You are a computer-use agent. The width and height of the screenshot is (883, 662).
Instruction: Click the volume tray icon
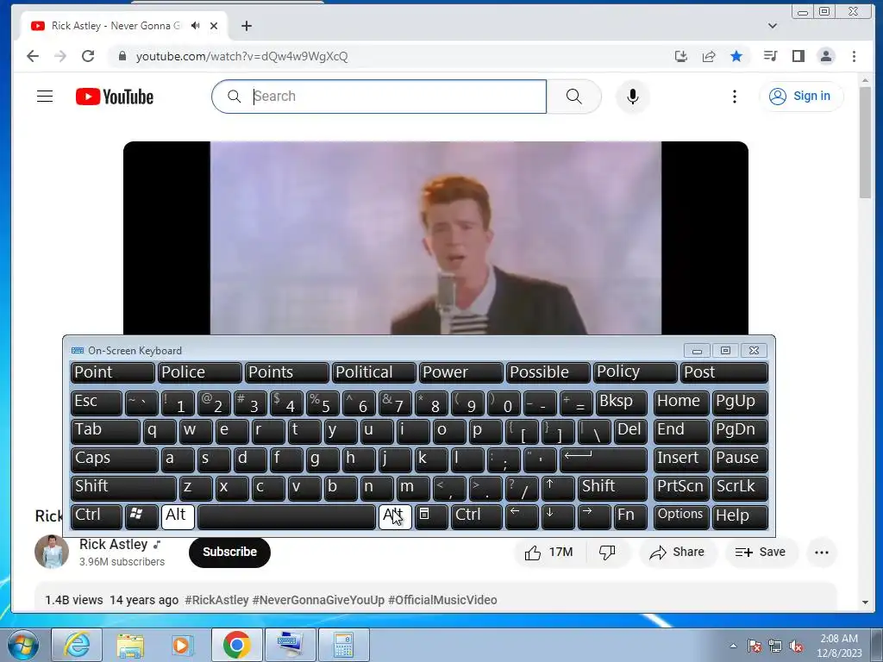(796, 646)
